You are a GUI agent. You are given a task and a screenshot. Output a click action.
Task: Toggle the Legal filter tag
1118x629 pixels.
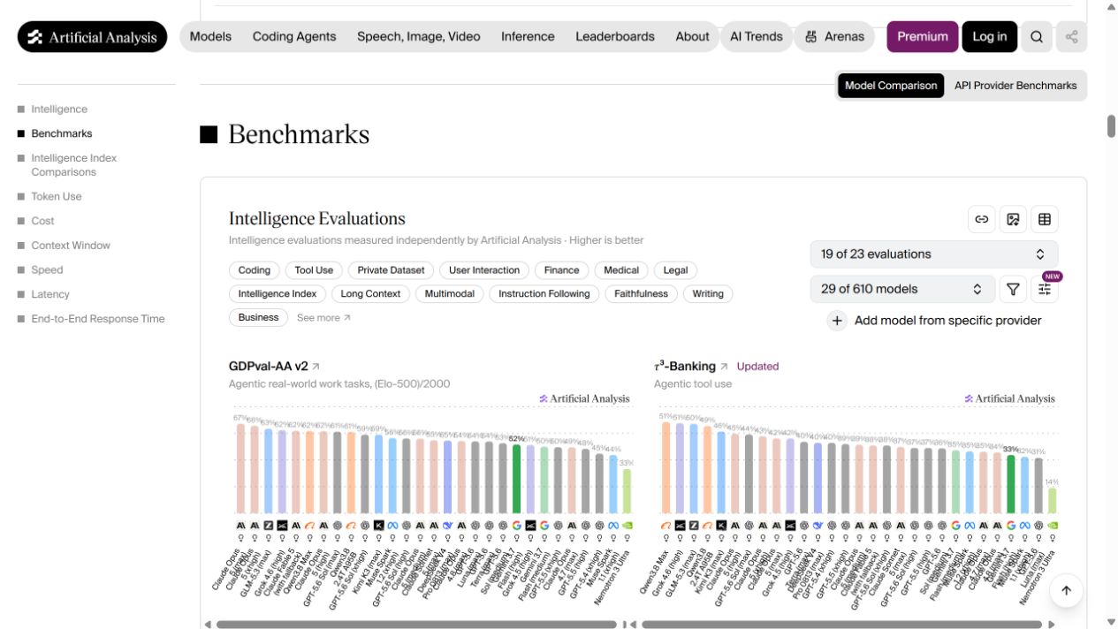coord(675,270)
